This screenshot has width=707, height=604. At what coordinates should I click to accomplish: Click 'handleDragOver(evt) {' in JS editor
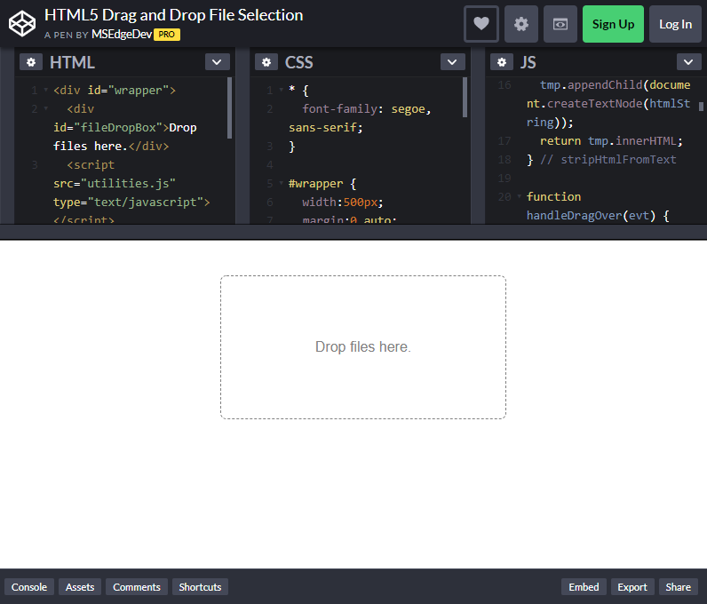click(598, 216)
